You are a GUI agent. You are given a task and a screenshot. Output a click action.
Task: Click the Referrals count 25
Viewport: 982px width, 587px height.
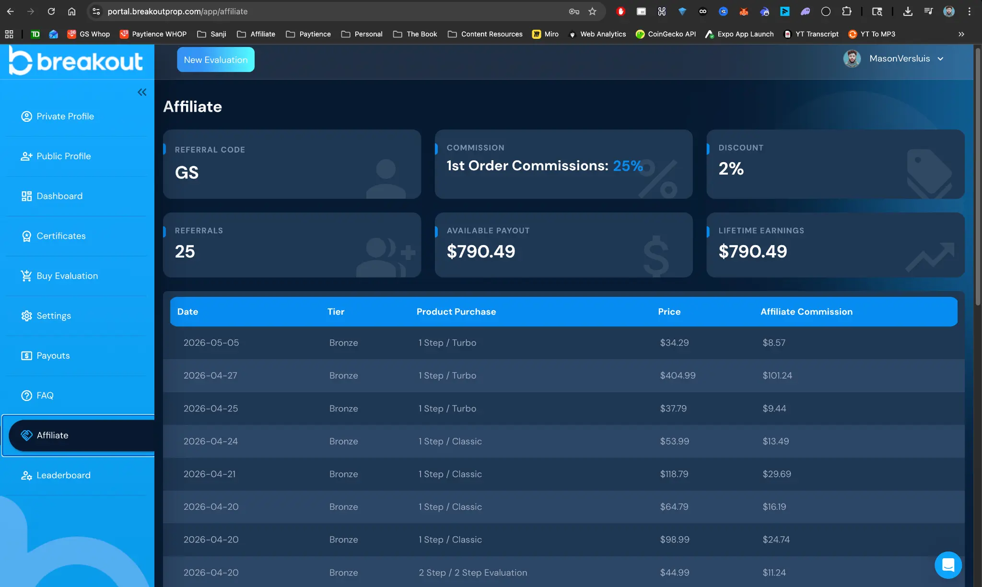point(185,251)
